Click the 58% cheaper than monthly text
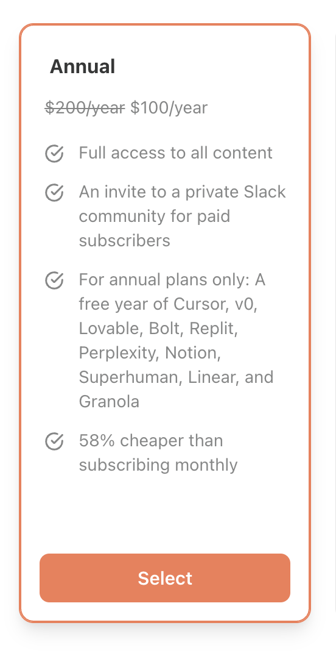This screenshot has height=656, width=336. (x=158, y=452)
